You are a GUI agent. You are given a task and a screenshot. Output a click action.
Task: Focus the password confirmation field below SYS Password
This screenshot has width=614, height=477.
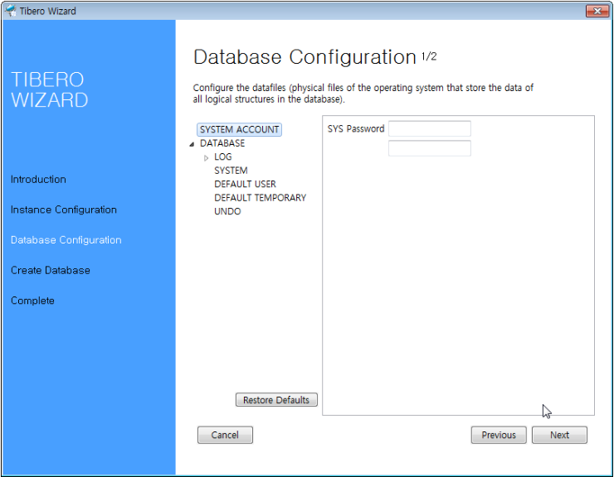click(x=430, y=148)
